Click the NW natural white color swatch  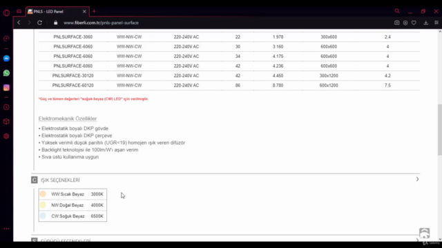[43, 205]
